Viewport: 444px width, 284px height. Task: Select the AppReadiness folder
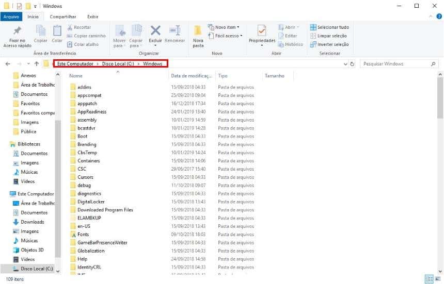click(x=92, y=112)
